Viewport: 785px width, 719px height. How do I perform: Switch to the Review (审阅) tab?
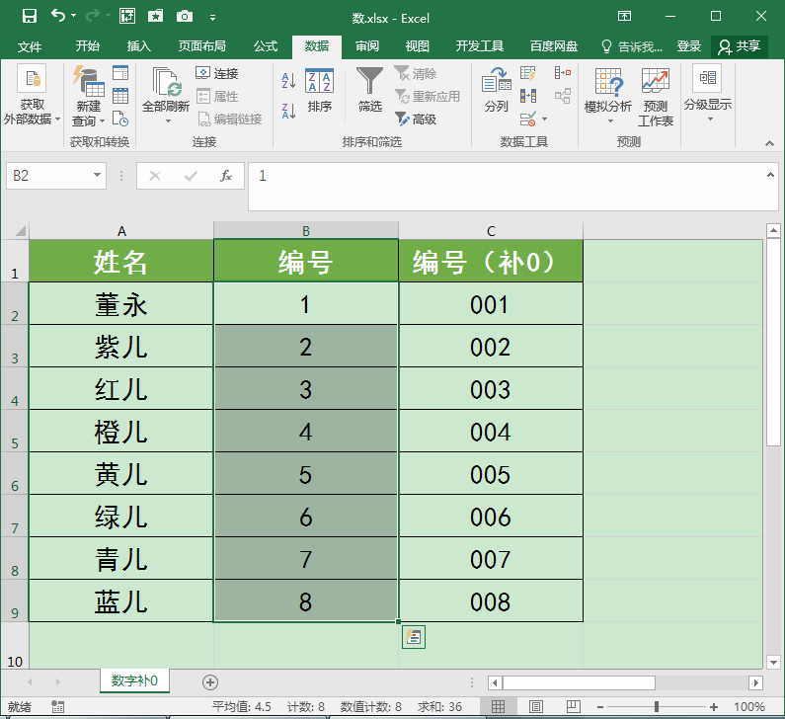click(x=367, y=46)
